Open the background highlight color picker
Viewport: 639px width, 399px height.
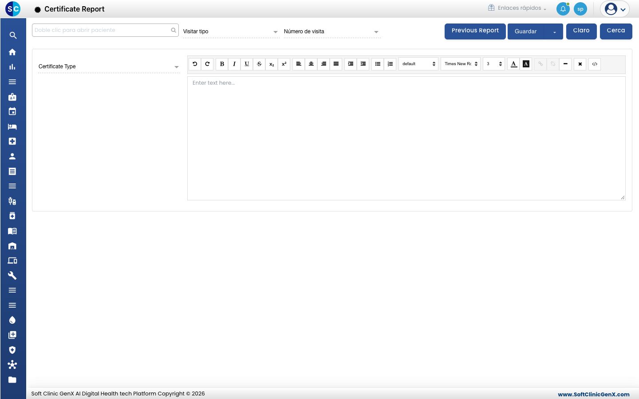[526, 64]
